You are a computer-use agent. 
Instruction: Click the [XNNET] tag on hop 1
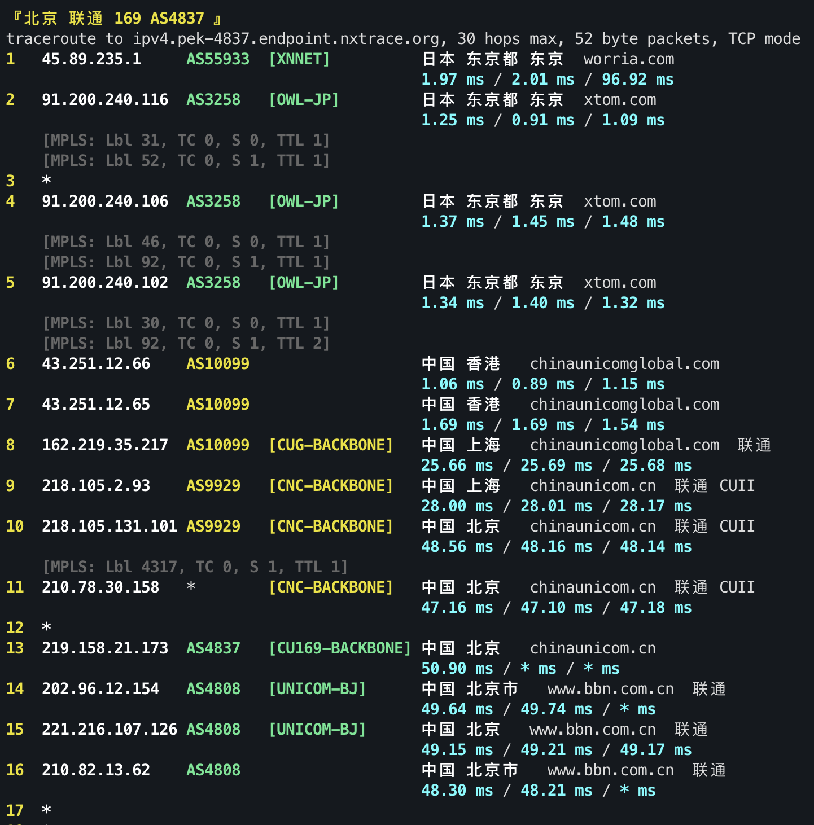[300, 59]
